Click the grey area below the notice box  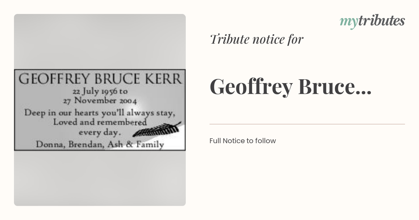coord(100,178)
